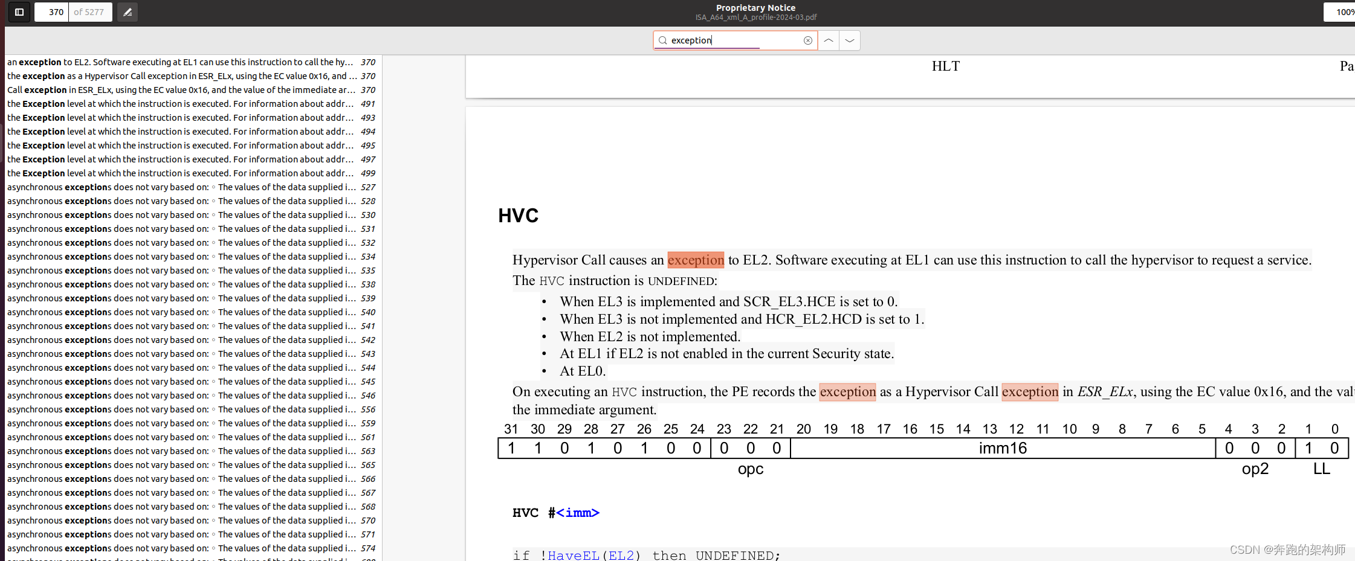The image size is (1355, 561).
Task: Open asynchronous exceptions result on page 535
Action: click(192, 271)
